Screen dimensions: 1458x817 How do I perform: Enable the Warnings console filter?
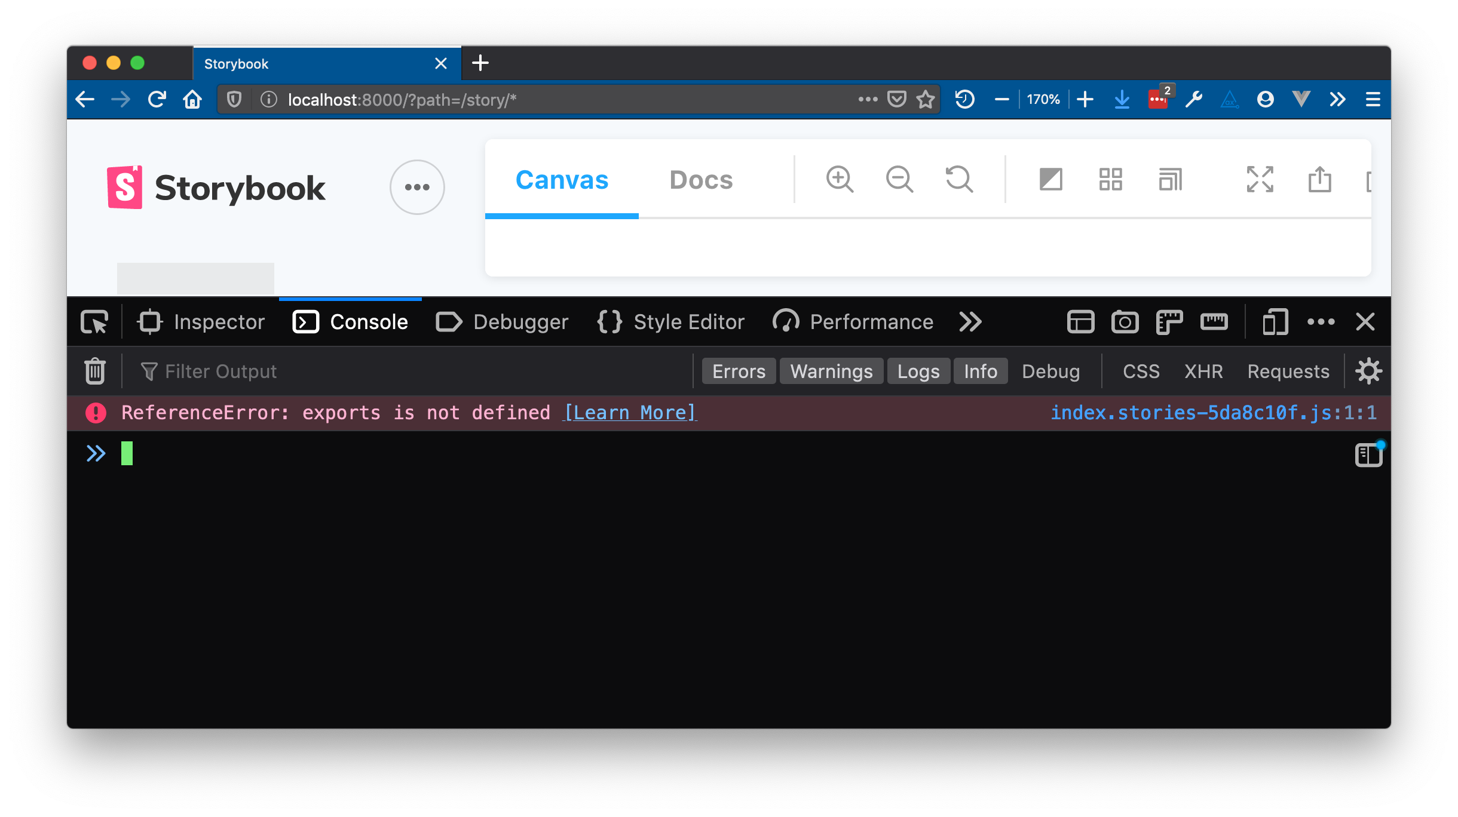pyautogui.click(x=831, y=371)
